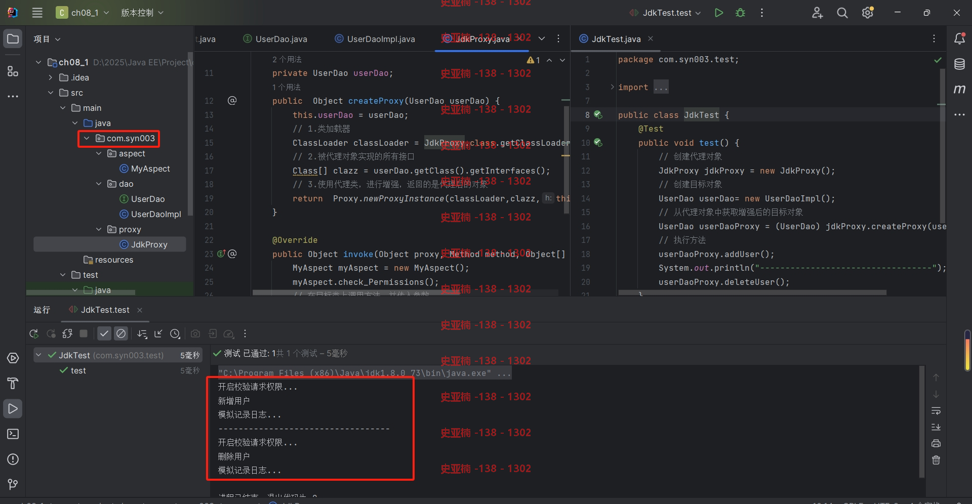Jump to next highlighted warning arrow

(562, 60)
